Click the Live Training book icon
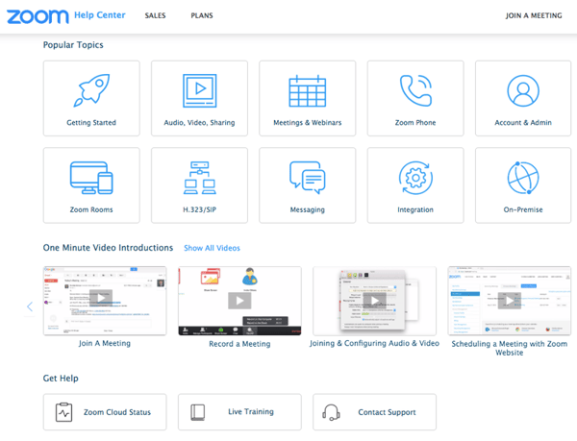This screenshot has width=577, height=441. coord(197,412)
